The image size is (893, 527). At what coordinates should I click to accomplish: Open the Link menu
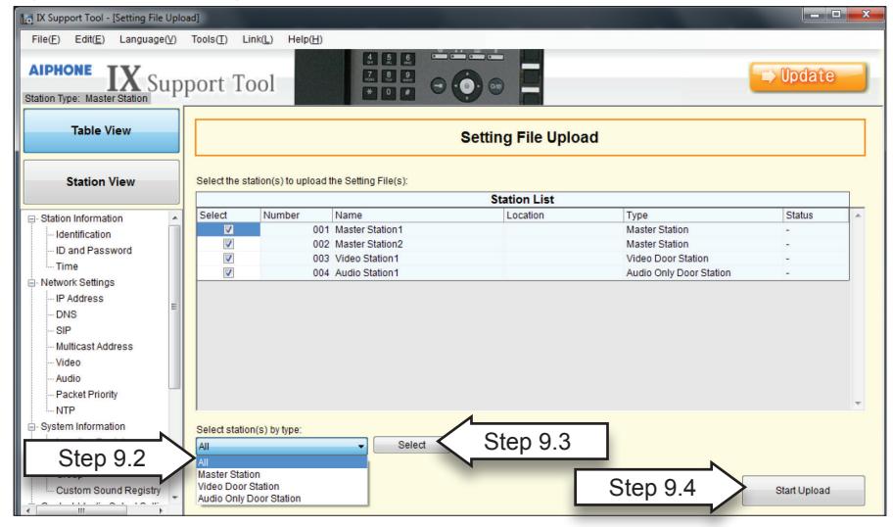[258, 39]
